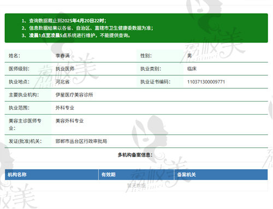Select the 伊星医疗美容诊所 value
The image size is (273, 209).
(74, 95)
